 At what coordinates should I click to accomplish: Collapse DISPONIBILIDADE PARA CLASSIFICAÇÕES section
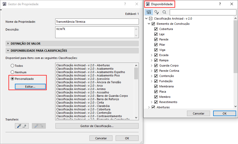[72, 51]
